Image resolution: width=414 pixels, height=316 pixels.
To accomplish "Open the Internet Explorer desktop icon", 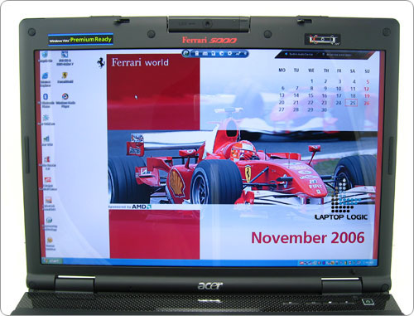I will (46, 78).
